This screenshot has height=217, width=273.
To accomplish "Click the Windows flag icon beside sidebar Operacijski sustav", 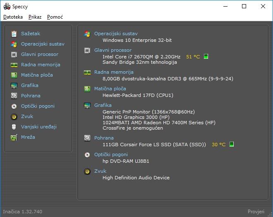I will [x=14, y=44].
